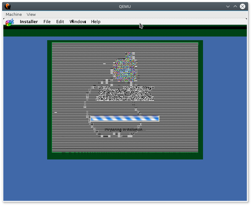Open QEMU Machine menu
252x206 pixels.
14,15
